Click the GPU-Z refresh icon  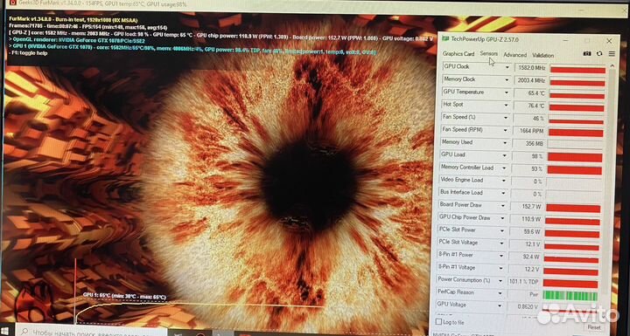click(x=599, y=54)
